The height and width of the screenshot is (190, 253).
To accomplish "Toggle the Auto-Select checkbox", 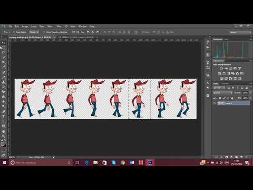I will click(x=14, y=32).
